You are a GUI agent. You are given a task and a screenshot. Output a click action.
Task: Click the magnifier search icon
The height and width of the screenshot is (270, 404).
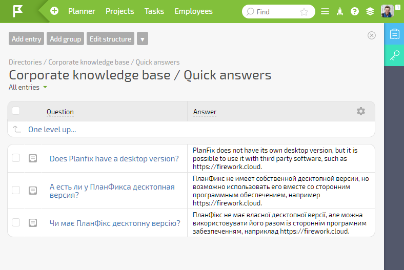(x=250, y=12)
